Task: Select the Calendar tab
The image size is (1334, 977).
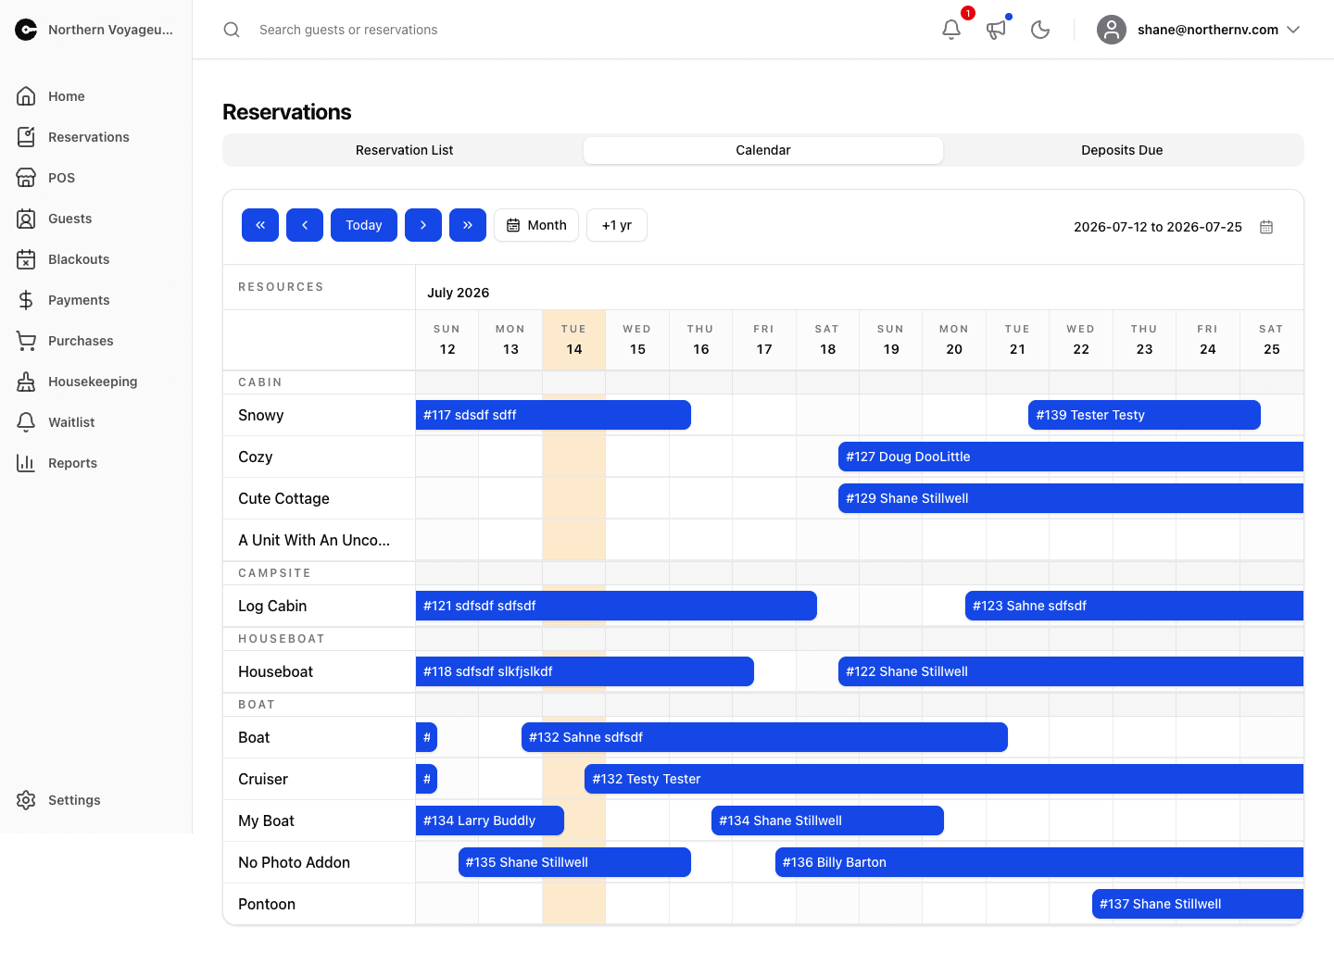Action: coord(763,150)
